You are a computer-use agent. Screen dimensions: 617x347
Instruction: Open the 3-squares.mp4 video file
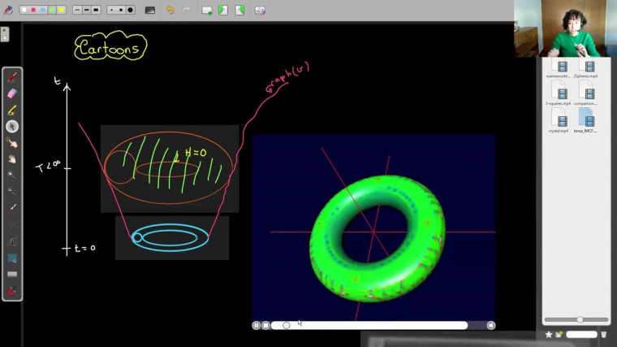tap(558, 93)
